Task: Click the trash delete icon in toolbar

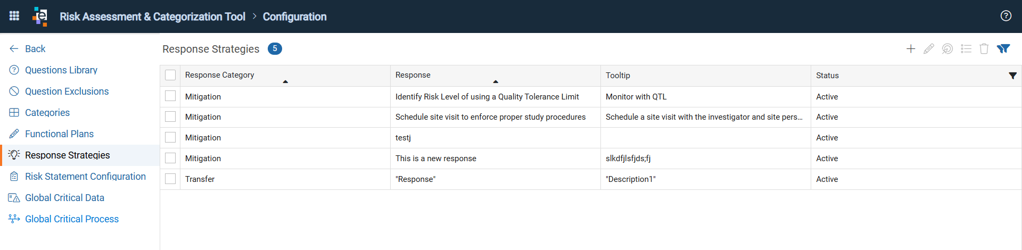Action: pyautogui.click(x=984, y=49)
